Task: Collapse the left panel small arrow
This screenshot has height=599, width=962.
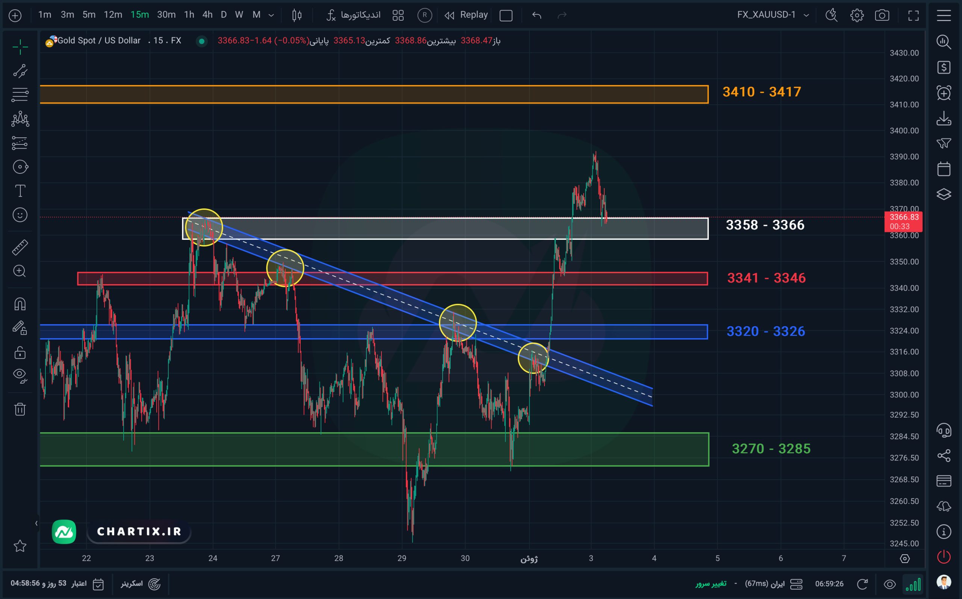Action: (x=36, y=523)
